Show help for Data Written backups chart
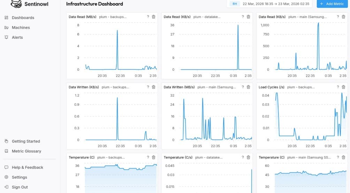The image size is (350, 193). tap(148, 87)
